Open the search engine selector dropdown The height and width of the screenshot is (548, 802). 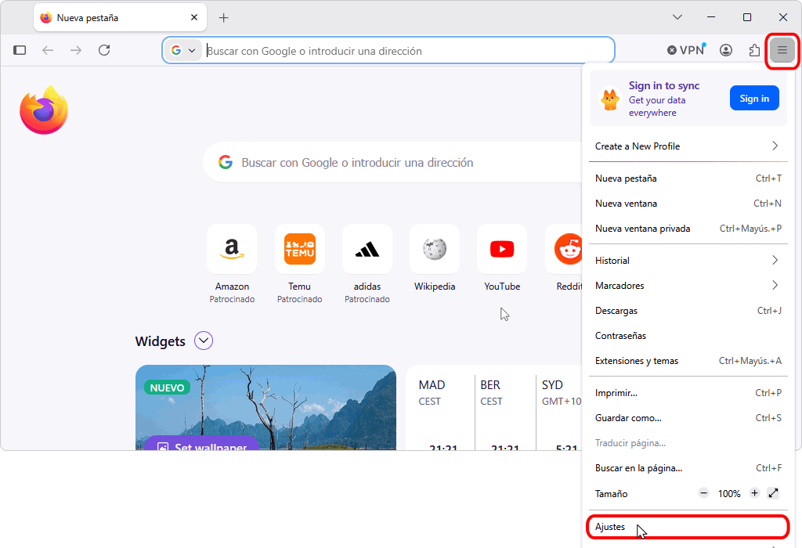point(184,51)
